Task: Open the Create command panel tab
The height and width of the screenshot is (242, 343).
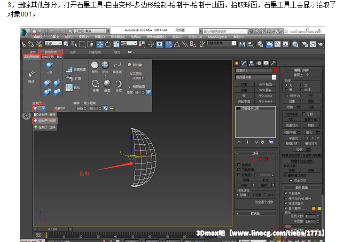Action: pos(237,63)
